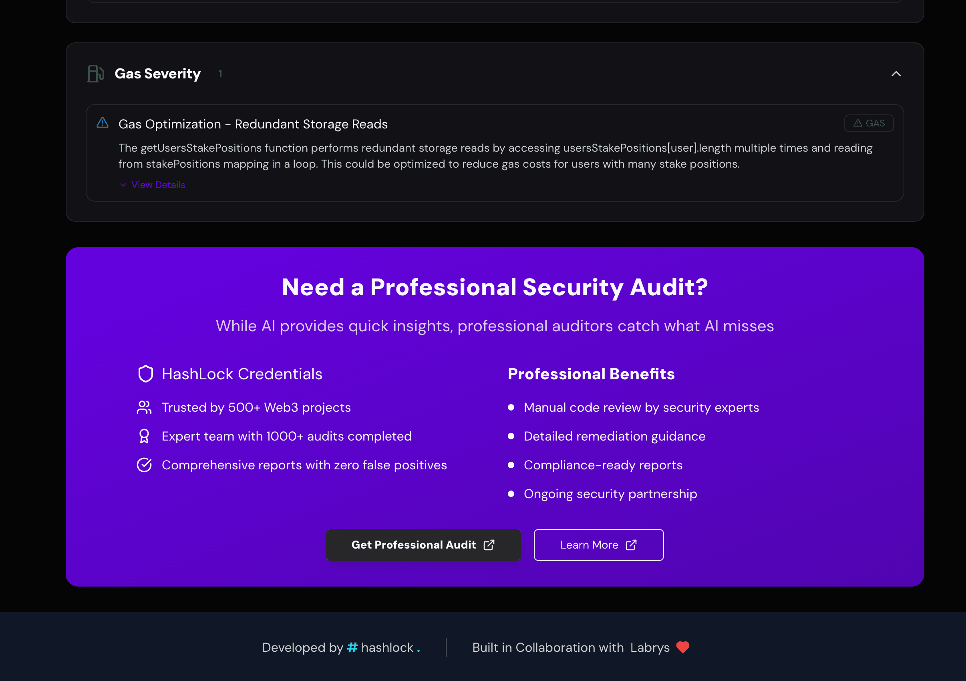Image resolution: width=966 pixels, height=681 pixels.
Task: Click the award ribbon icon beside Expert team
Action: (x=144, y=437)
